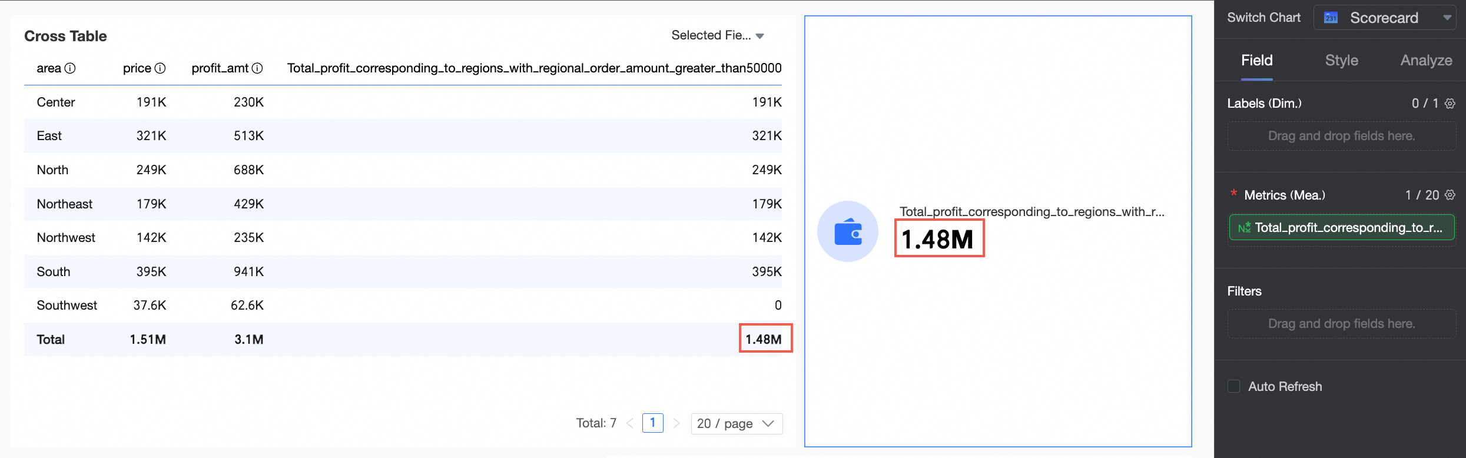Select the South row label
Image resolution: width=1466 pixels, height=458 pixels.
click(x=54, y=272)
